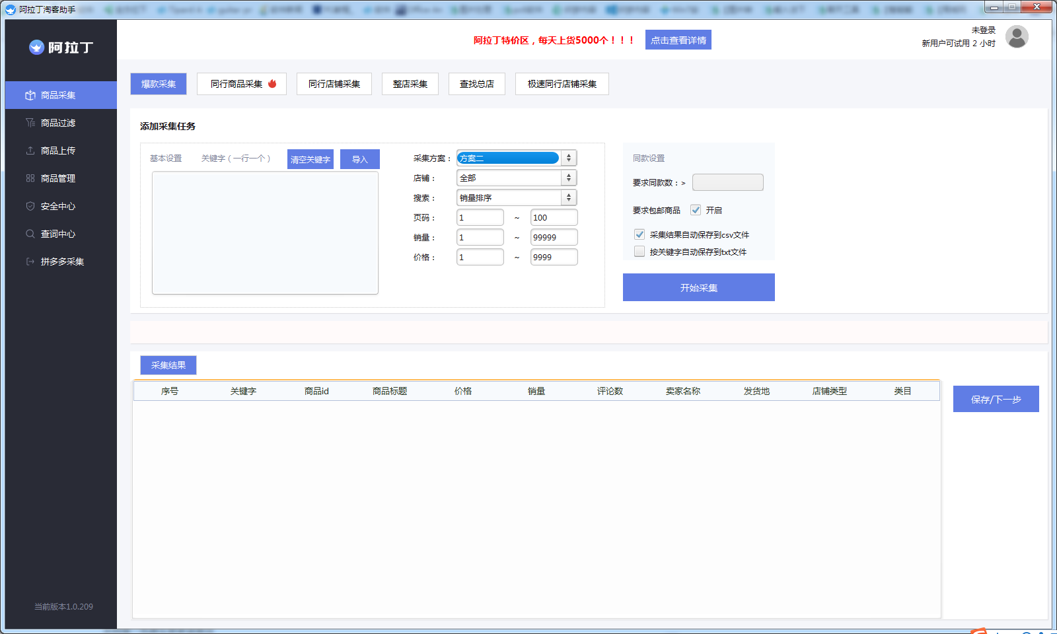Click the 销量 minimum field
This screenshot has height=634, width=1057.
[480, 237]
